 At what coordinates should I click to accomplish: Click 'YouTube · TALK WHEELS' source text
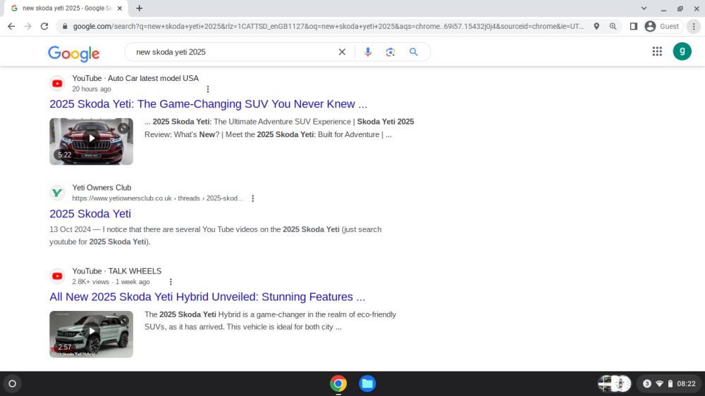point(117,272)
